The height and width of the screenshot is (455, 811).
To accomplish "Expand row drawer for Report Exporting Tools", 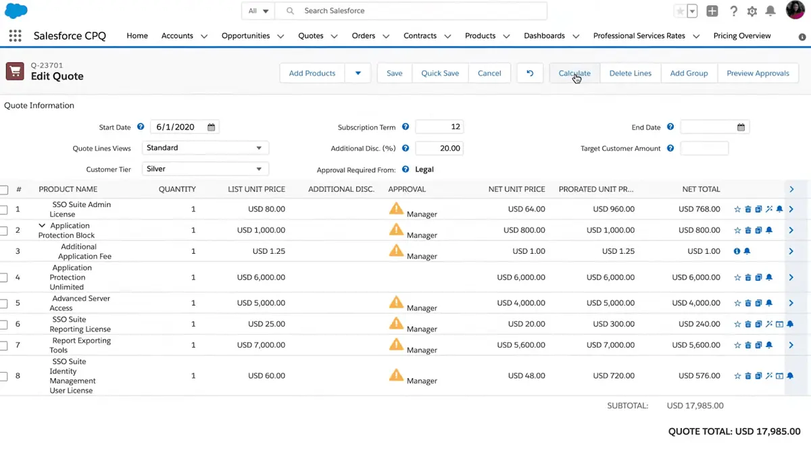I will tap(791, 345).
